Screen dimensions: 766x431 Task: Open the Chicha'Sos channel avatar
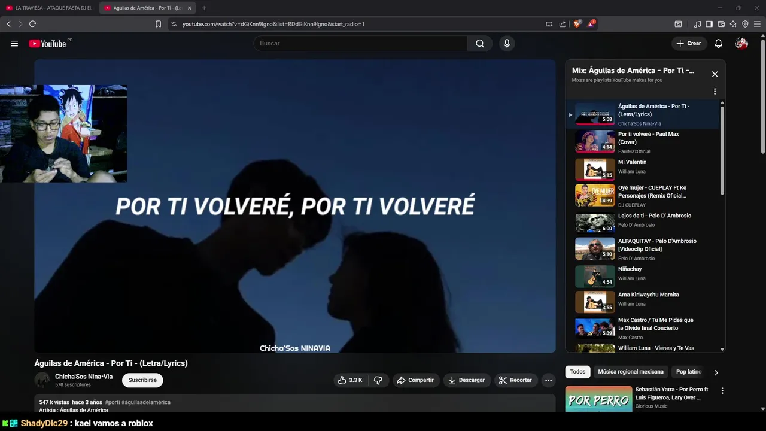[42, 380]
